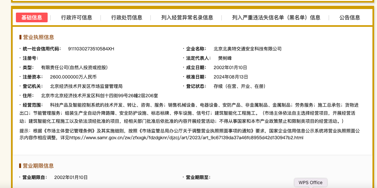Click the 营业期限至 label
The width and height of the screenshot is (377, 188).
pos(198,177)
